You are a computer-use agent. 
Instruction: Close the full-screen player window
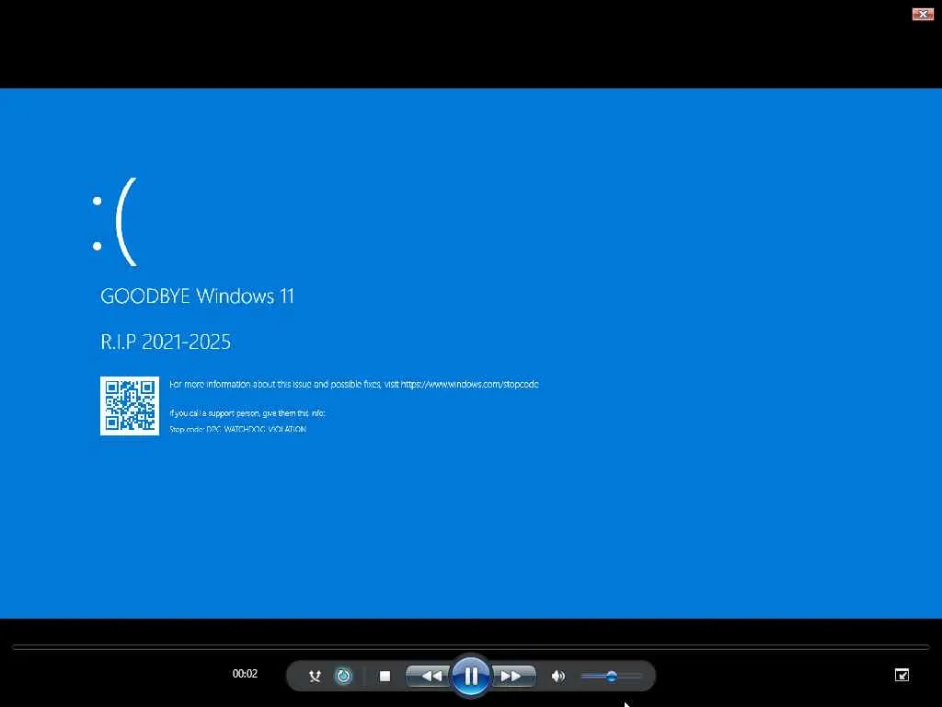[923, 14]
